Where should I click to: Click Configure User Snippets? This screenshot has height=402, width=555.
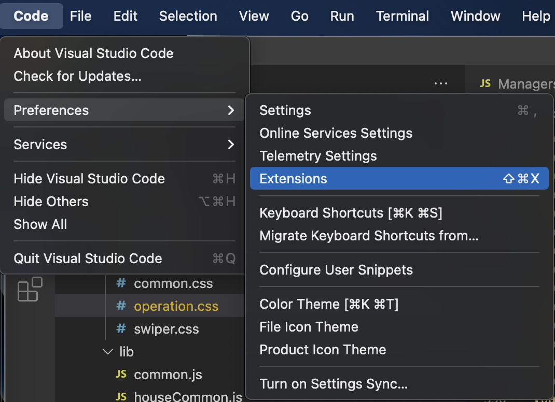336,269
